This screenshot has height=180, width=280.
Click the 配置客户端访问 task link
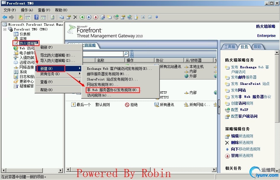click(x=244, y=116)
